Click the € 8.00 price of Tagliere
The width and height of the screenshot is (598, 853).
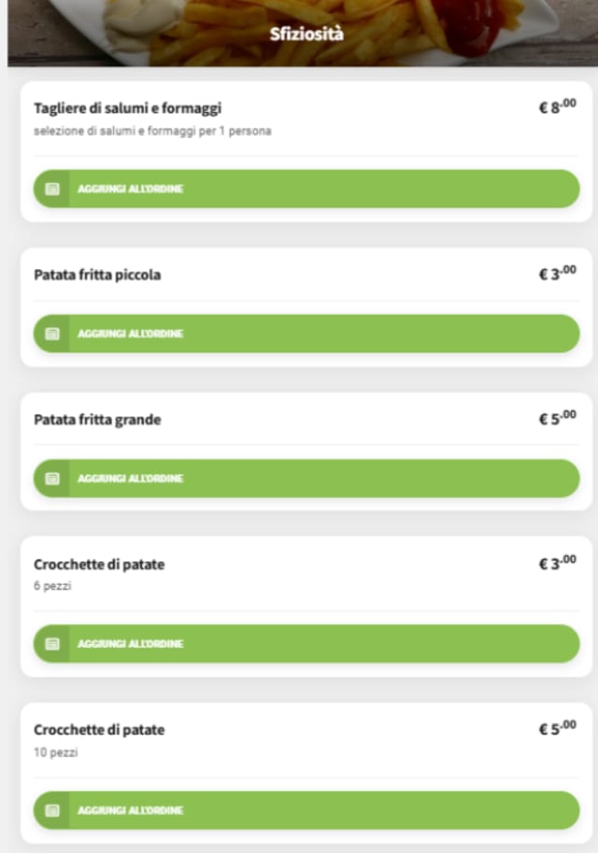pos(557,107)
